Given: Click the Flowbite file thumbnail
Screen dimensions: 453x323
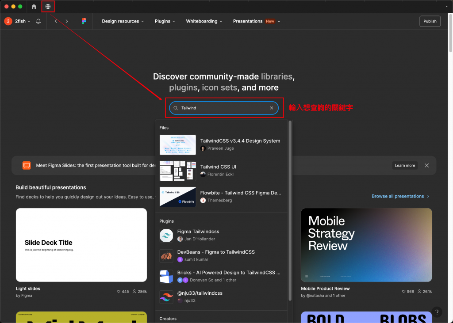Looking at the screenshot, I should [178, 197].
